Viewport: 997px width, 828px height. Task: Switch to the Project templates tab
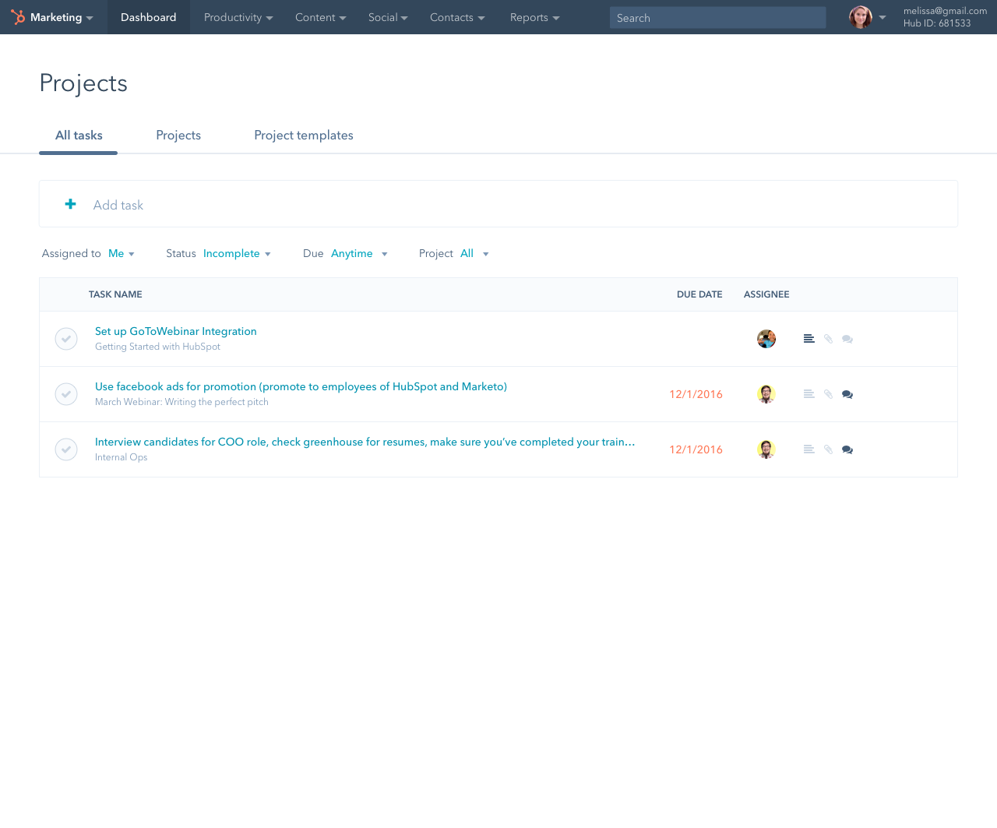[304, 136]
